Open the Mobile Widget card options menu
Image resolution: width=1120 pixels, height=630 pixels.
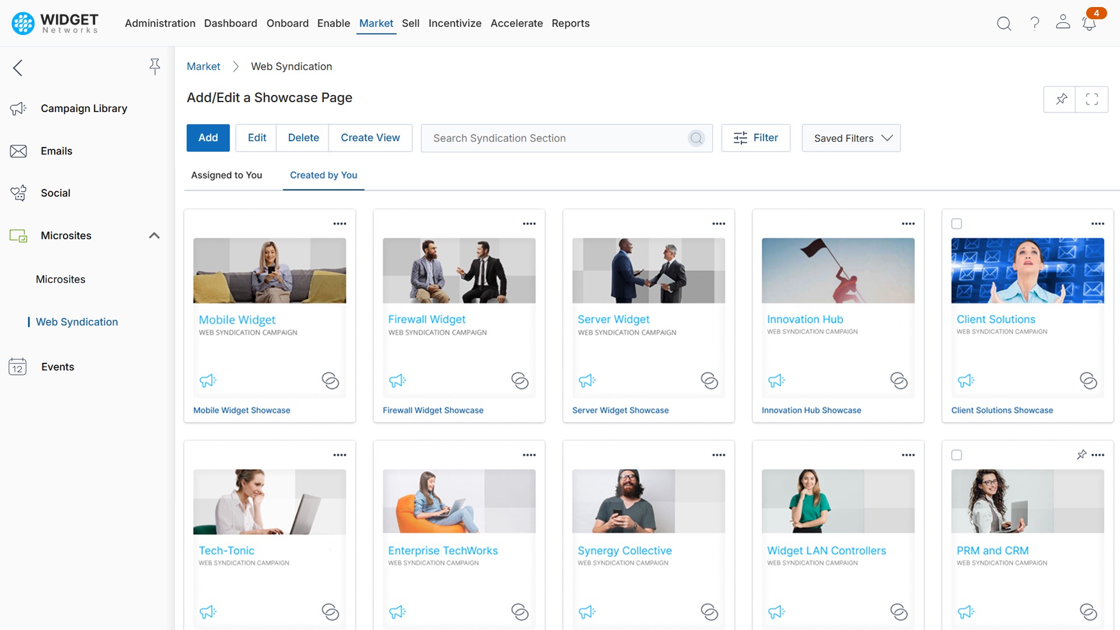click(x=339, y=223)
